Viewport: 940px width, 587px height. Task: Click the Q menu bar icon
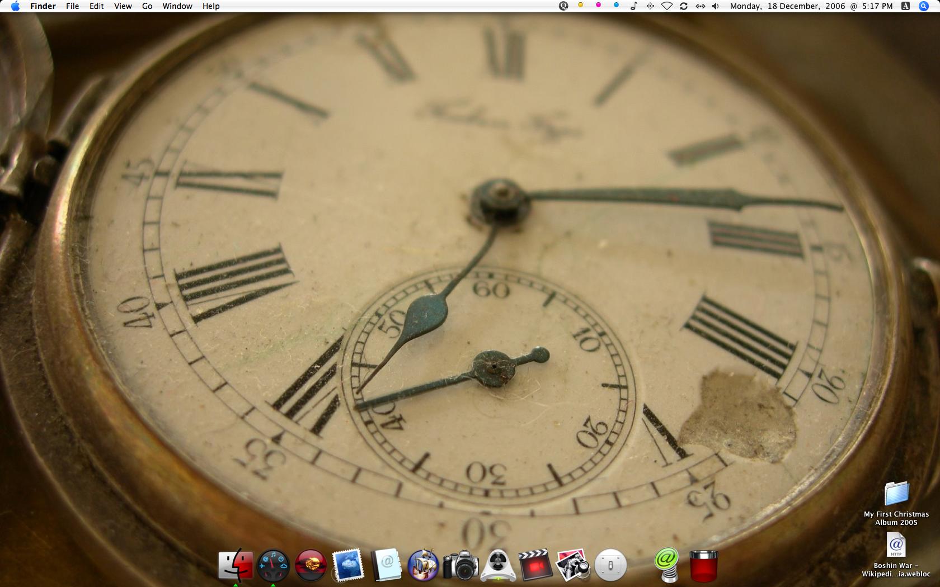pyautogui.click(x=563, y=6)
